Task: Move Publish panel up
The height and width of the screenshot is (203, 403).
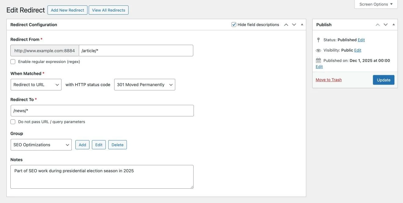Action: [x=378, y=25]
